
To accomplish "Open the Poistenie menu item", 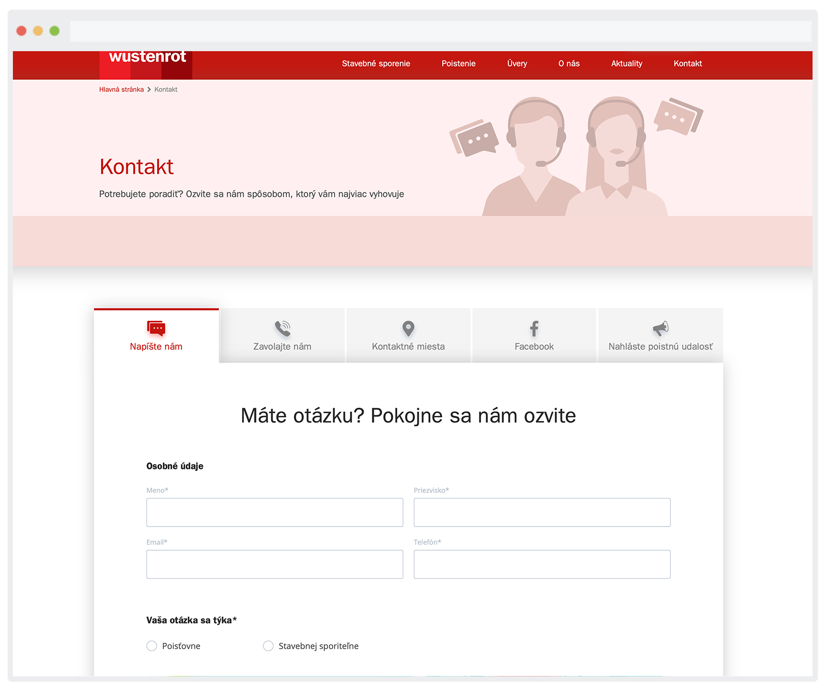I will (458, 64).
